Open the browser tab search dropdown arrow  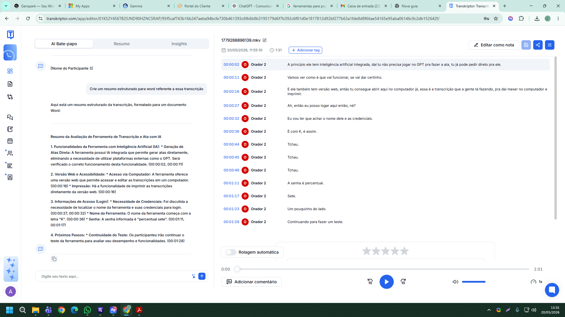point(6,6)
